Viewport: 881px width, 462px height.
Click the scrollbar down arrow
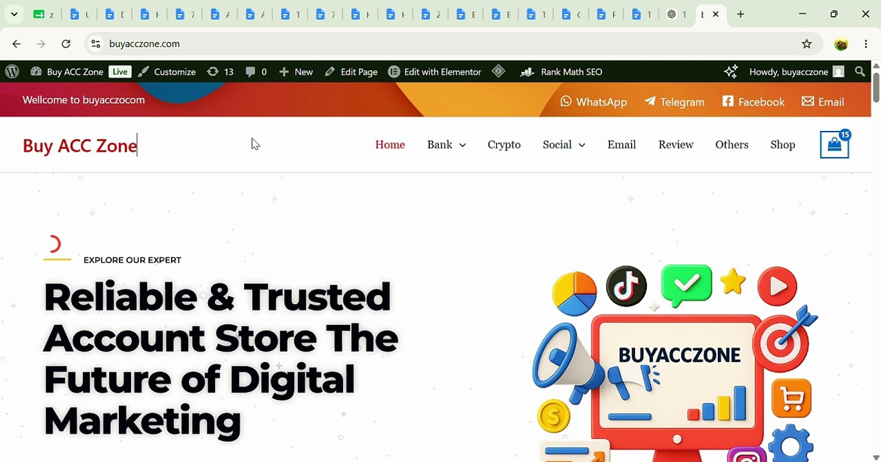tap(876, 458)
